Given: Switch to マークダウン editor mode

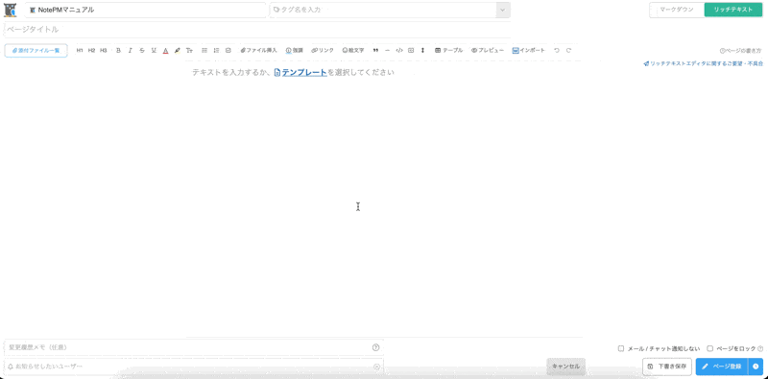Looking at the screenshot, I should point(677,10).
